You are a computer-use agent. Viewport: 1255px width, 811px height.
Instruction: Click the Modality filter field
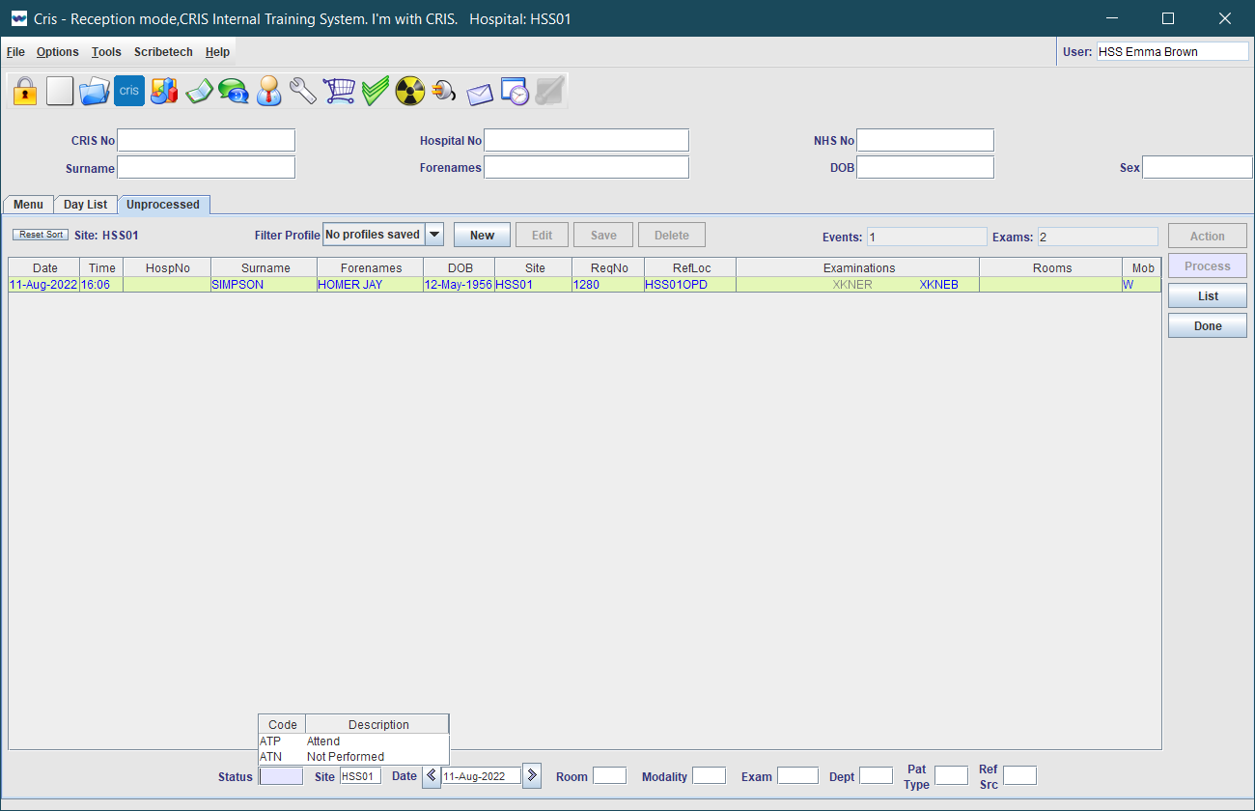709,775
